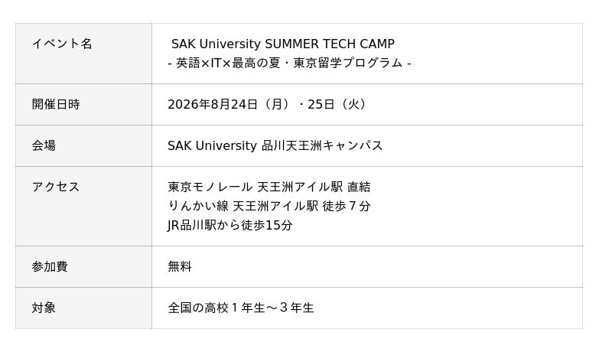Viewport: 612px width, 352px height.
Task: Click the りんかい線 徒歩７分 line
Action: pos(269,206)
